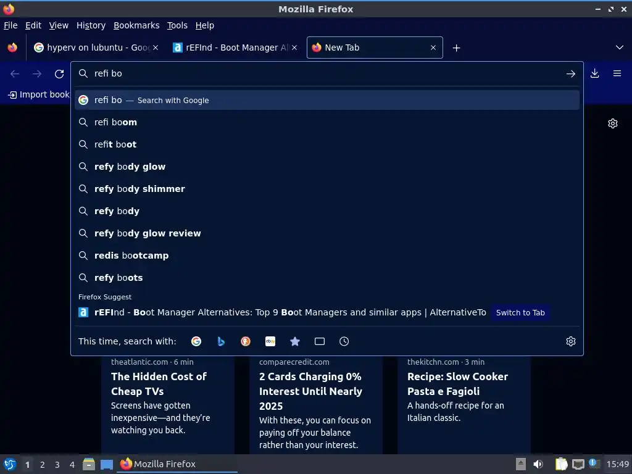Open search settings gear in the dropdown
The height and width of the screenshot is (474, 632).
click(x=570, y=341)
